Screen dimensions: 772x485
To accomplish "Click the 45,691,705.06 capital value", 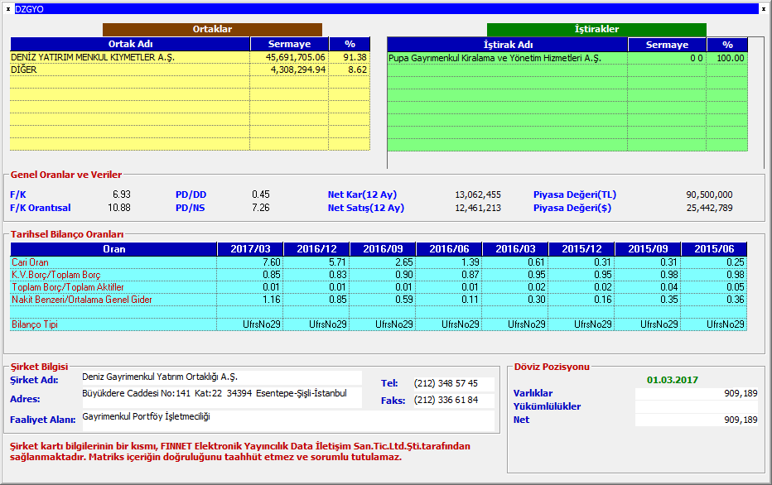I will (296, 57).
